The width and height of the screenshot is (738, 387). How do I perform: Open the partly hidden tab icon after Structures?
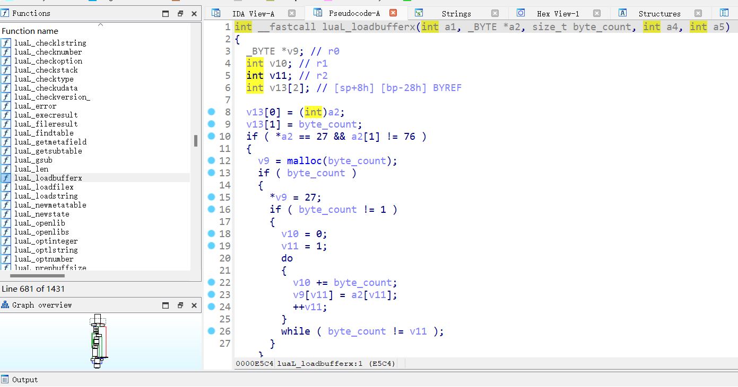coord(725,13)
